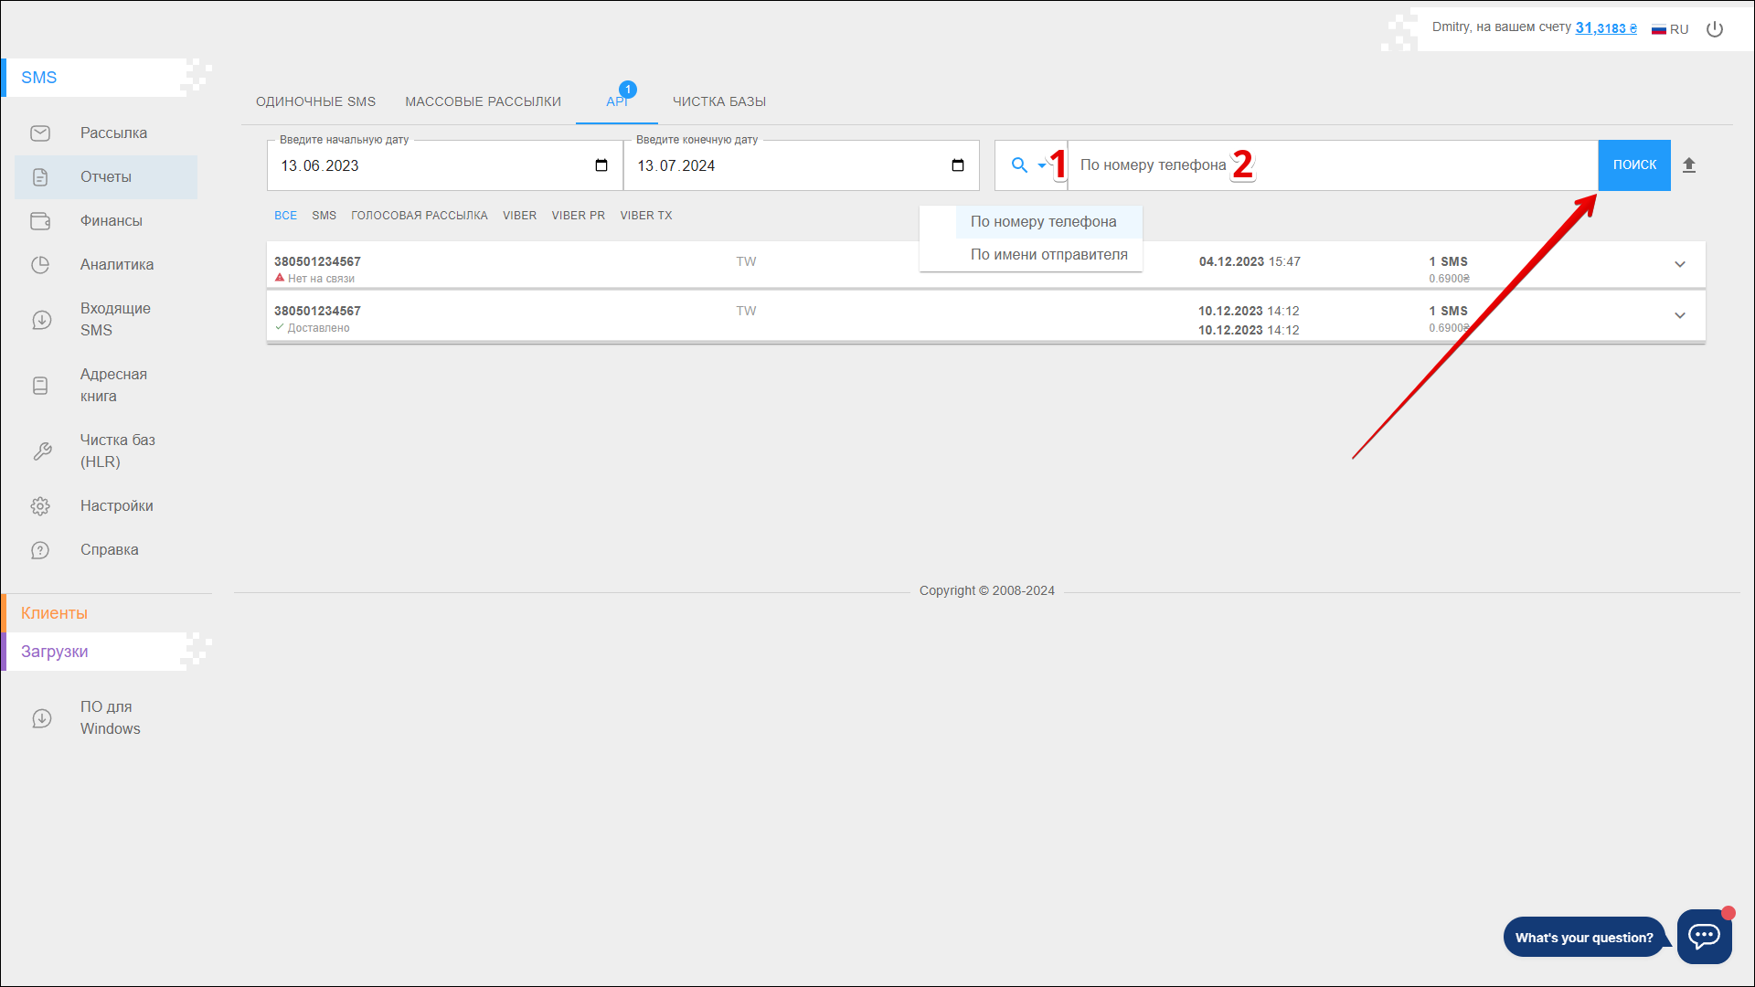Open the chat support bubble icon
The image size is (1755, 987).
[1704, 936]
